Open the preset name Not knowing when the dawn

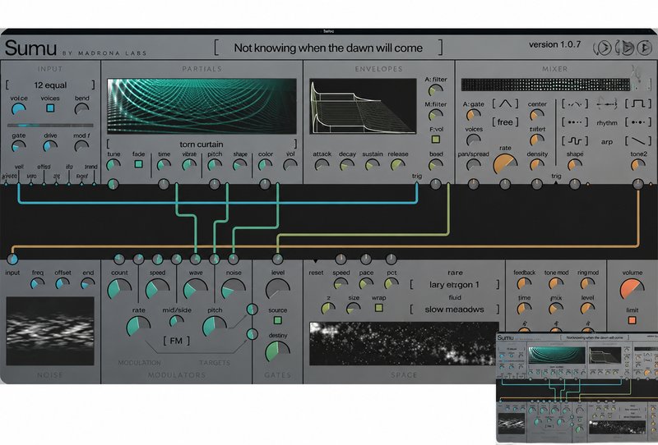(x=328, y=48)
